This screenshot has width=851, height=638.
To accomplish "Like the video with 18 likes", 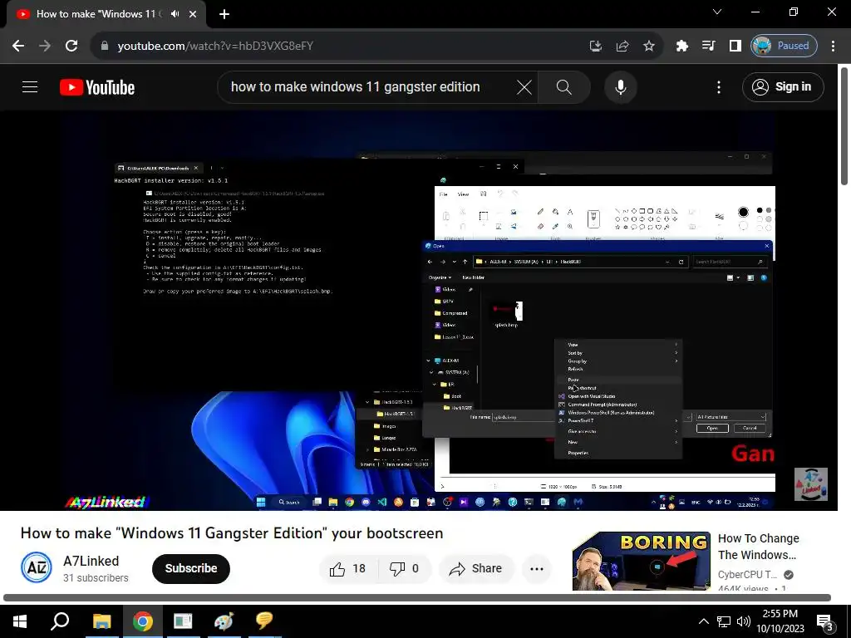I will coord(347,568).
